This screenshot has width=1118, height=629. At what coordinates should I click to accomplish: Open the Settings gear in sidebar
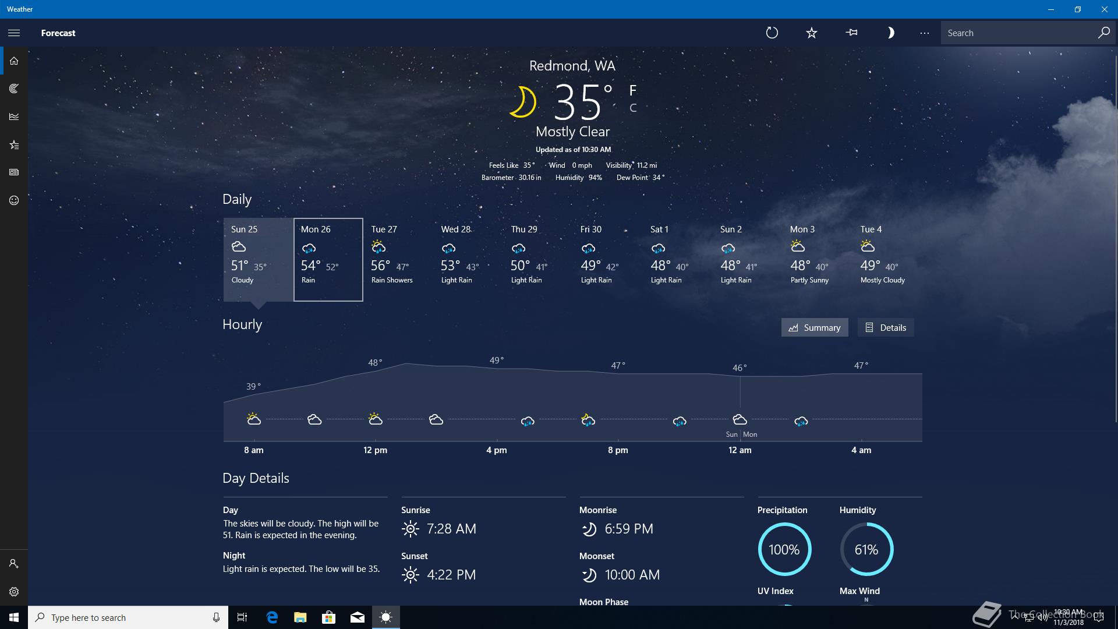coord(14,592)
